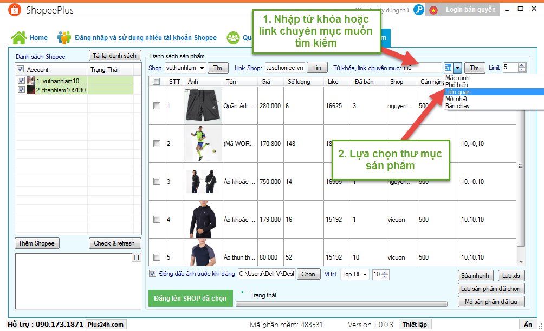Viewport: 544px width, 331px height.
Task: Open the Shop vuthanhlam dropdown
Action: (x=202, y=68)
